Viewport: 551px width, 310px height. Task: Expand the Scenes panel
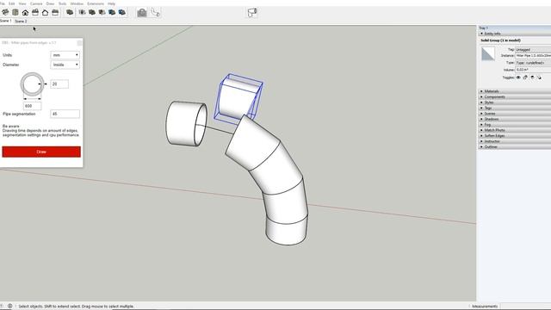point(515,114)
